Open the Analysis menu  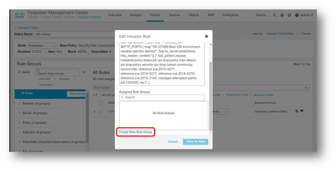[136, 15]
